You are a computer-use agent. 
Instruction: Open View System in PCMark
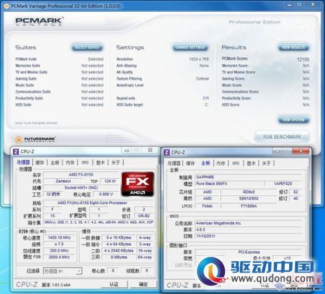(x=294, y=120)
